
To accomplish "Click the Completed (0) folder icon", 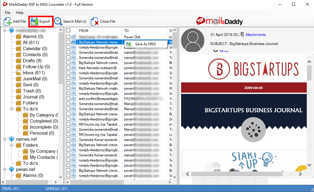I will tap(25, 121).
